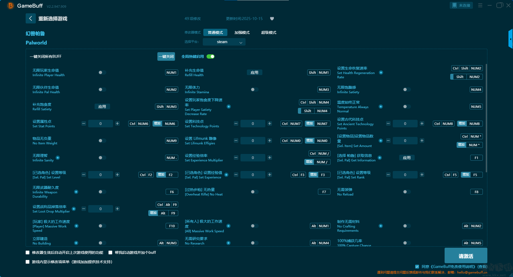513x277 pixels.
Task: Click star icon beside [Sel. Pal] Get Information
Action: click(380, 158)
